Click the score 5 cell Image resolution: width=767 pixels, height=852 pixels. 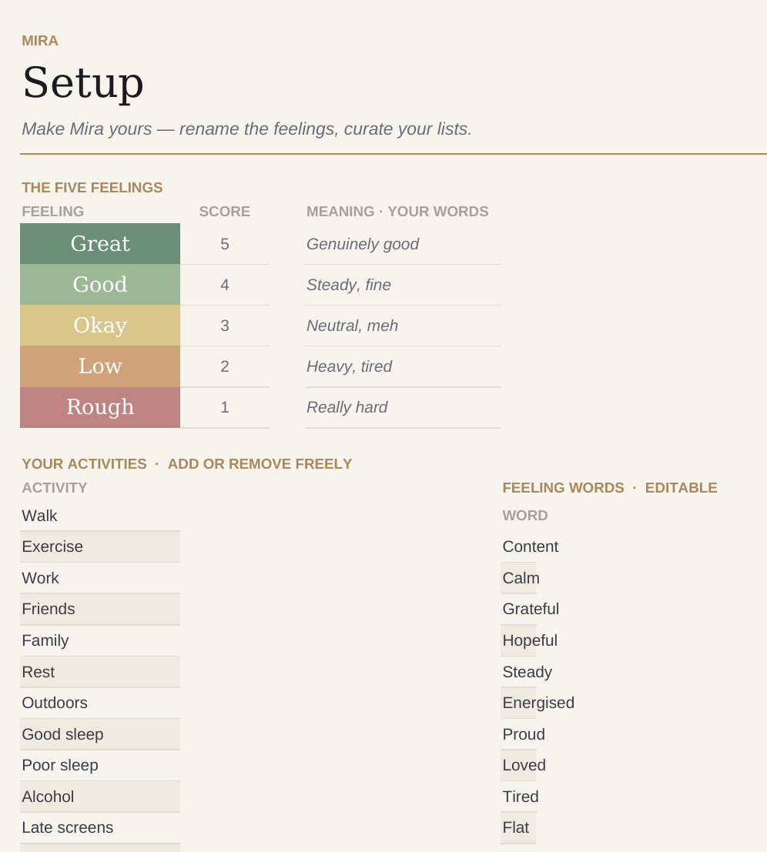tap(225, 244)
